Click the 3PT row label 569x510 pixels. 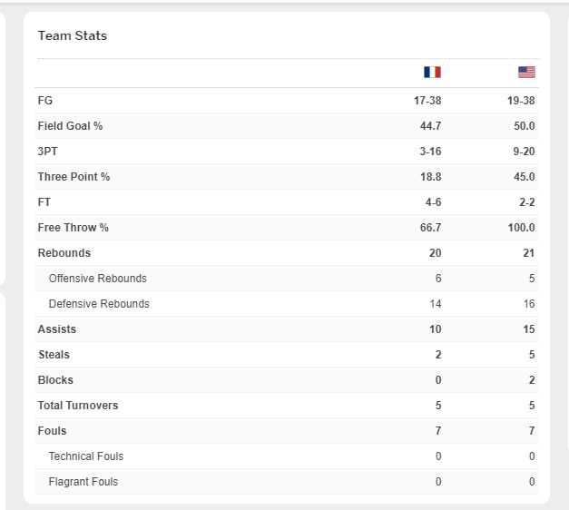coord(47,152)
